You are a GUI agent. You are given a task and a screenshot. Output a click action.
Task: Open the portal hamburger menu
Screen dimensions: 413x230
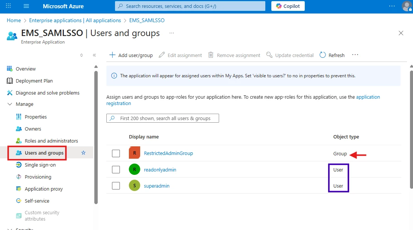coord(26,6)
